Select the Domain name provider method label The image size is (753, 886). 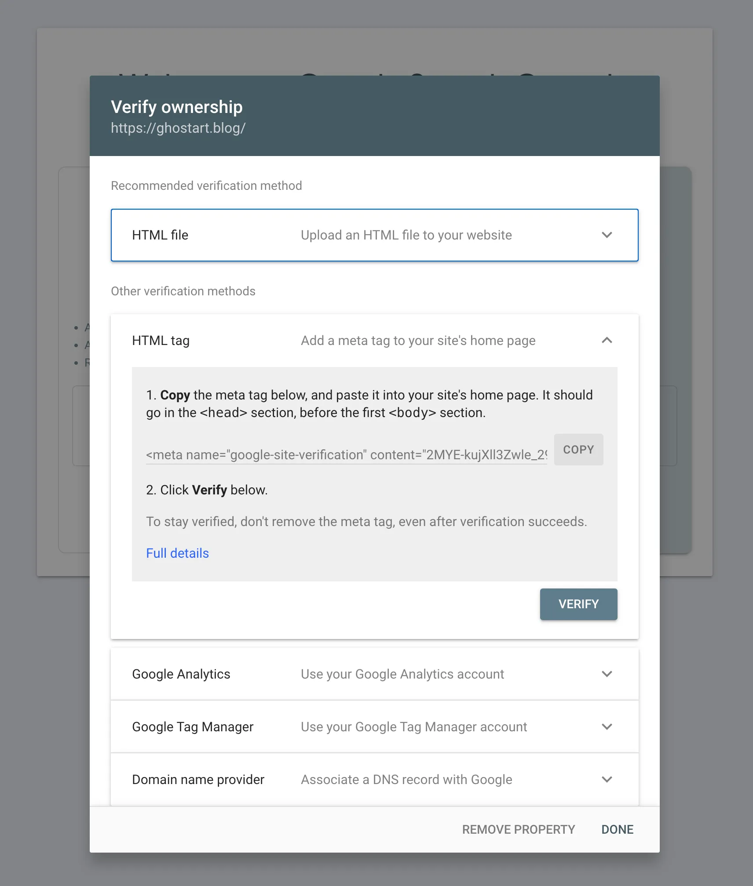pyautogui.click(x=198, y=780)
